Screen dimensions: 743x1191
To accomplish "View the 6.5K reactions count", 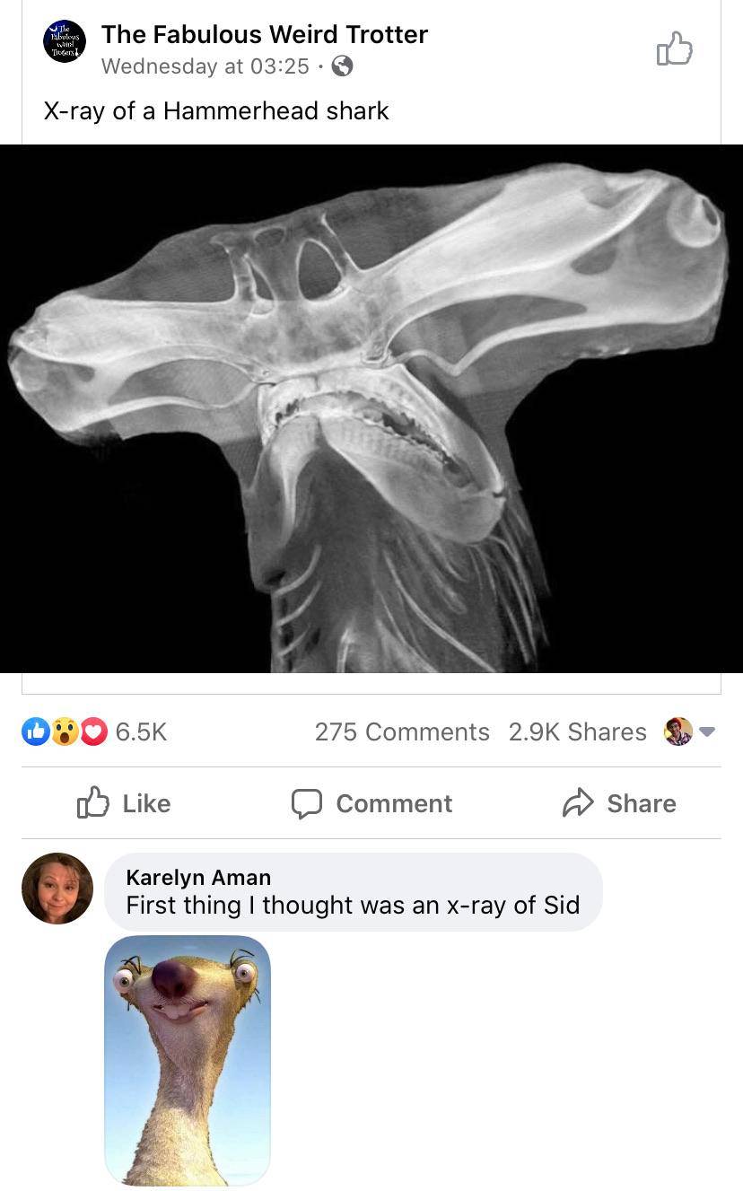I will pyautogui.click(x=142, y=731).
